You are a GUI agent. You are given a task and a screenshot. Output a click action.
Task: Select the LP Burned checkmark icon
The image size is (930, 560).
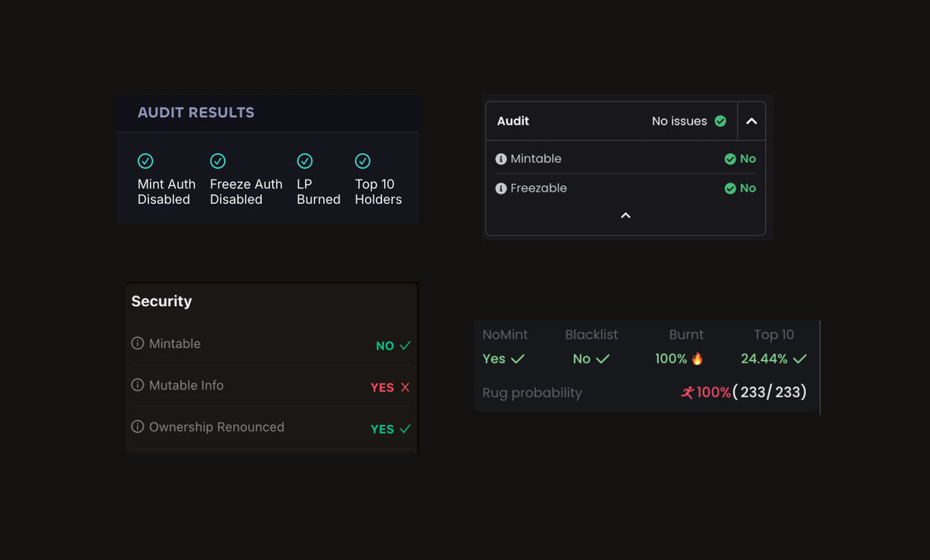(x=305, y=160)
